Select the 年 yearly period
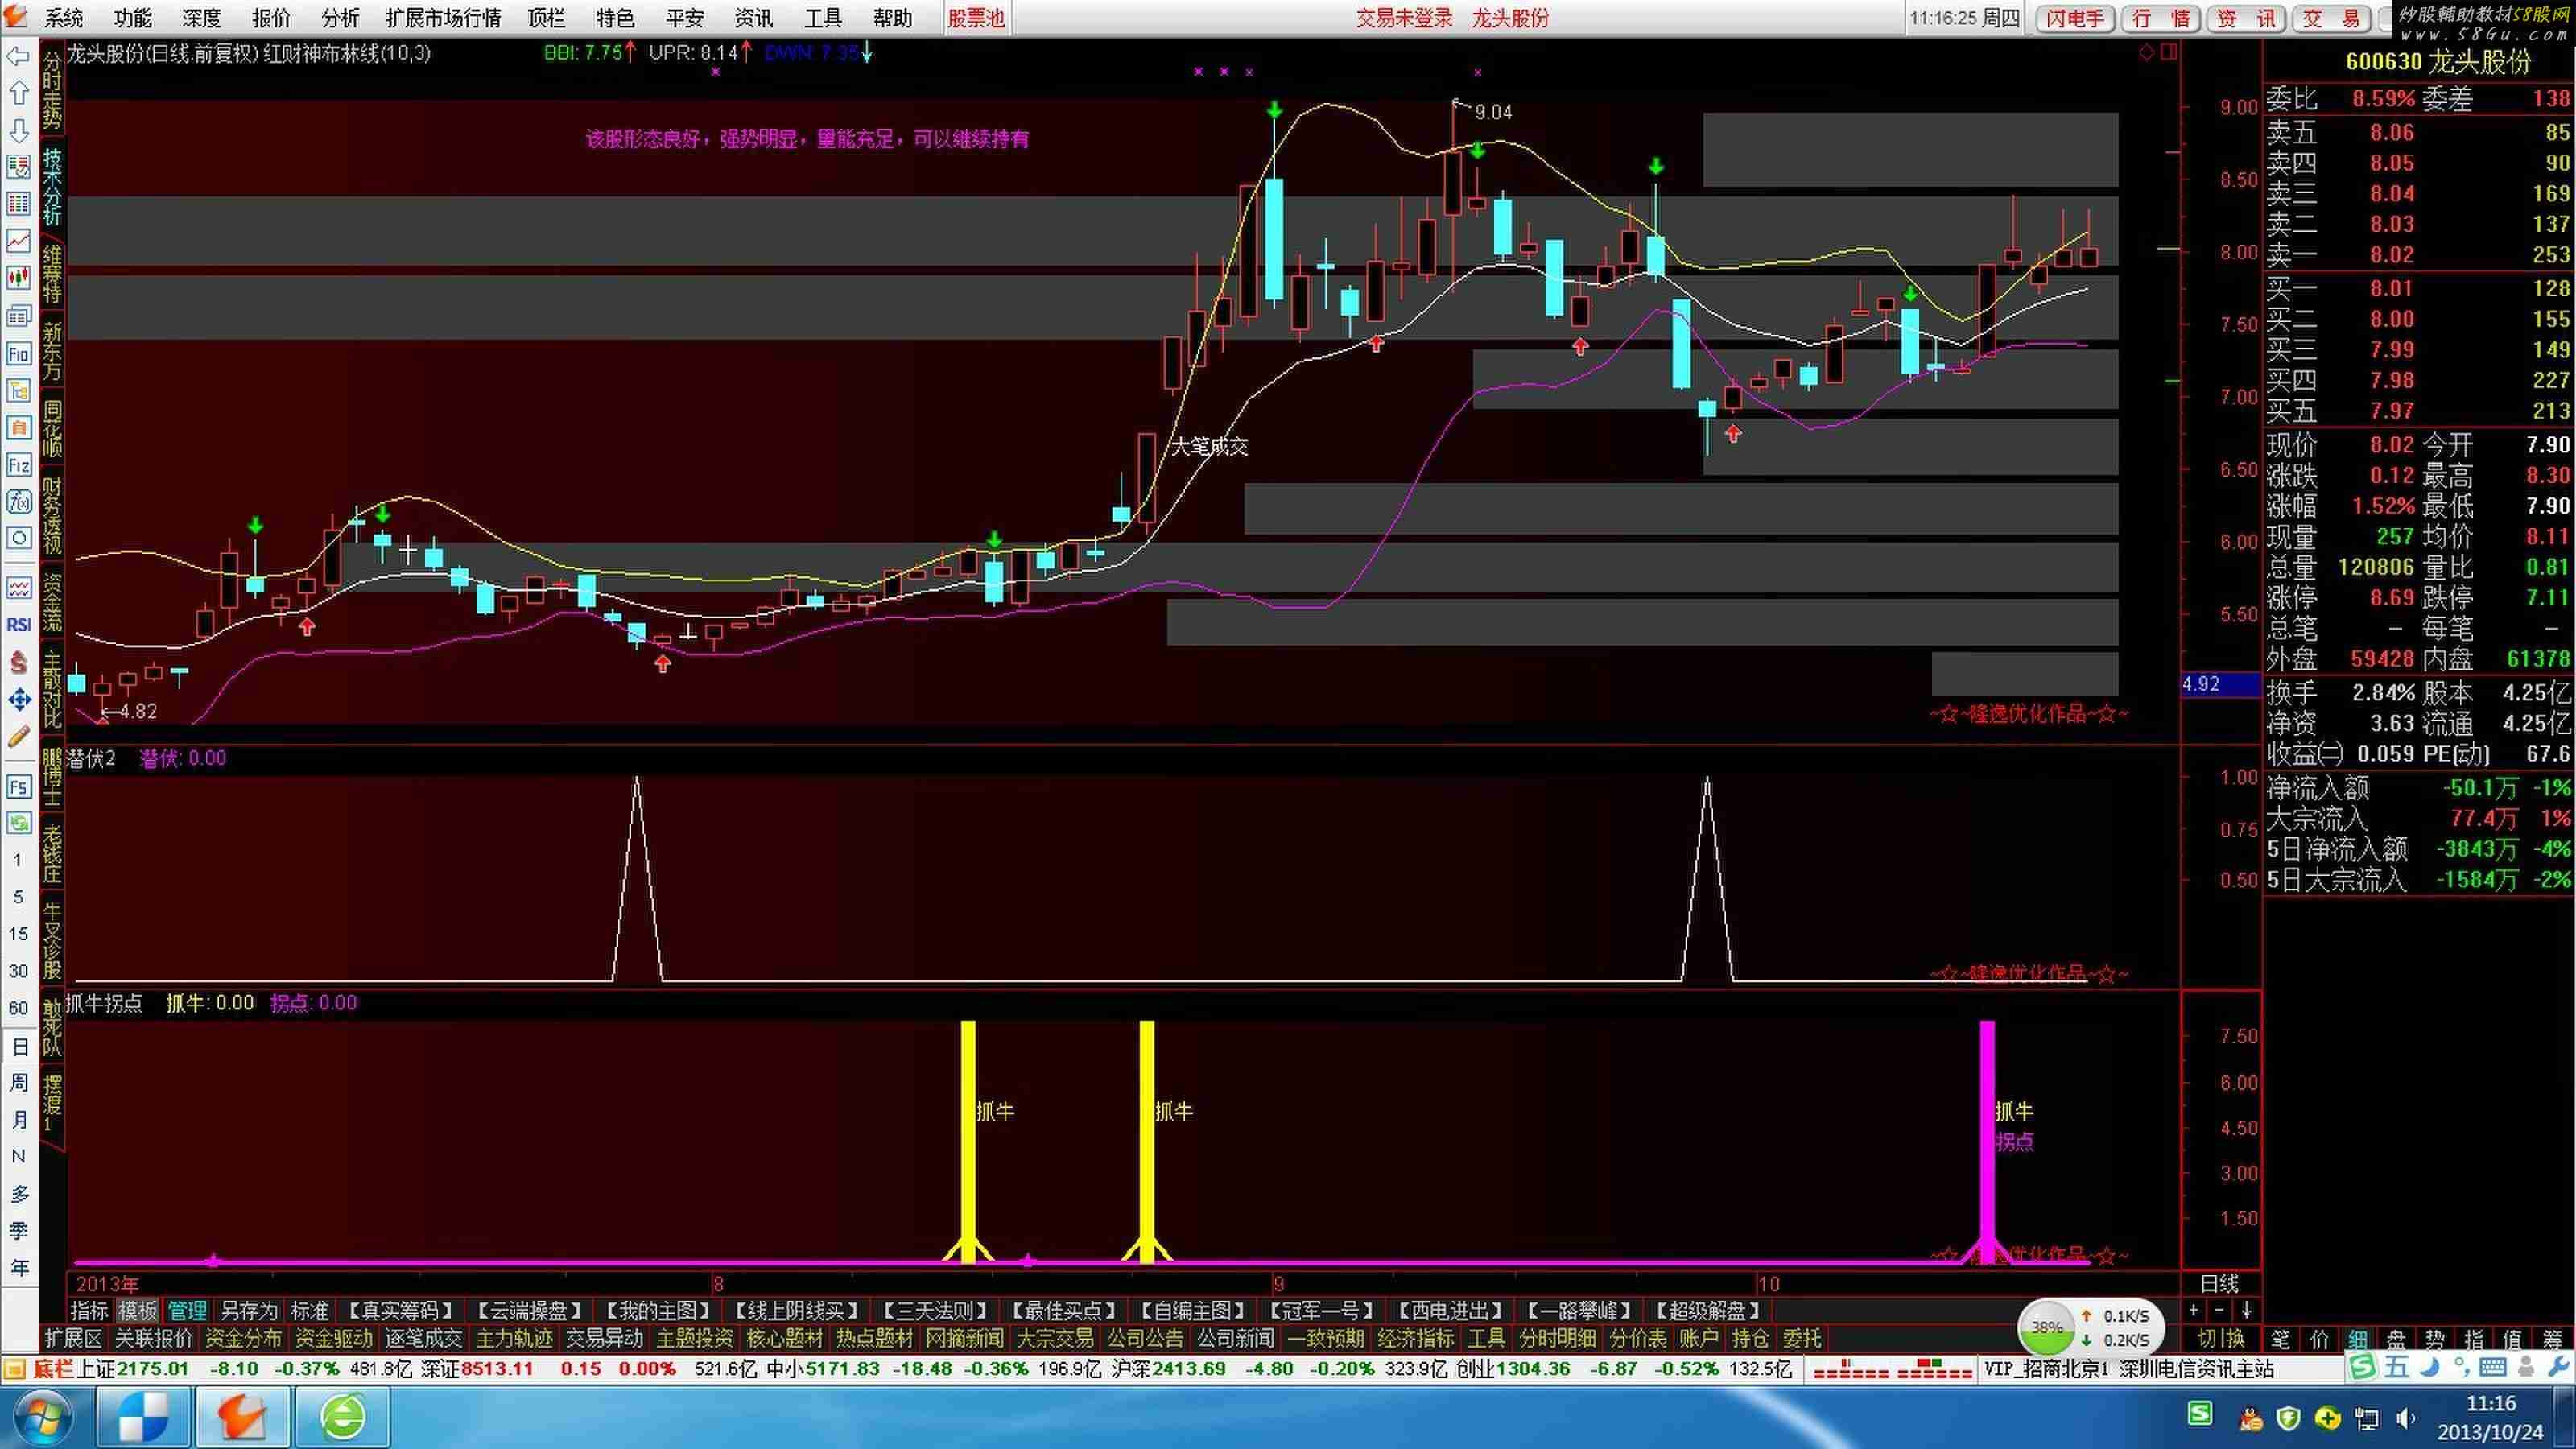This screenshot has width=2576, height=1449. click(x=18, y=1268)
